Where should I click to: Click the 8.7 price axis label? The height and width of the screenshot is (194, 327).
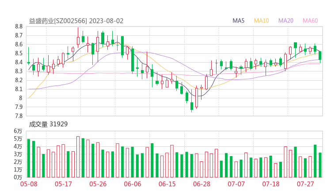[x=19, y=35]
